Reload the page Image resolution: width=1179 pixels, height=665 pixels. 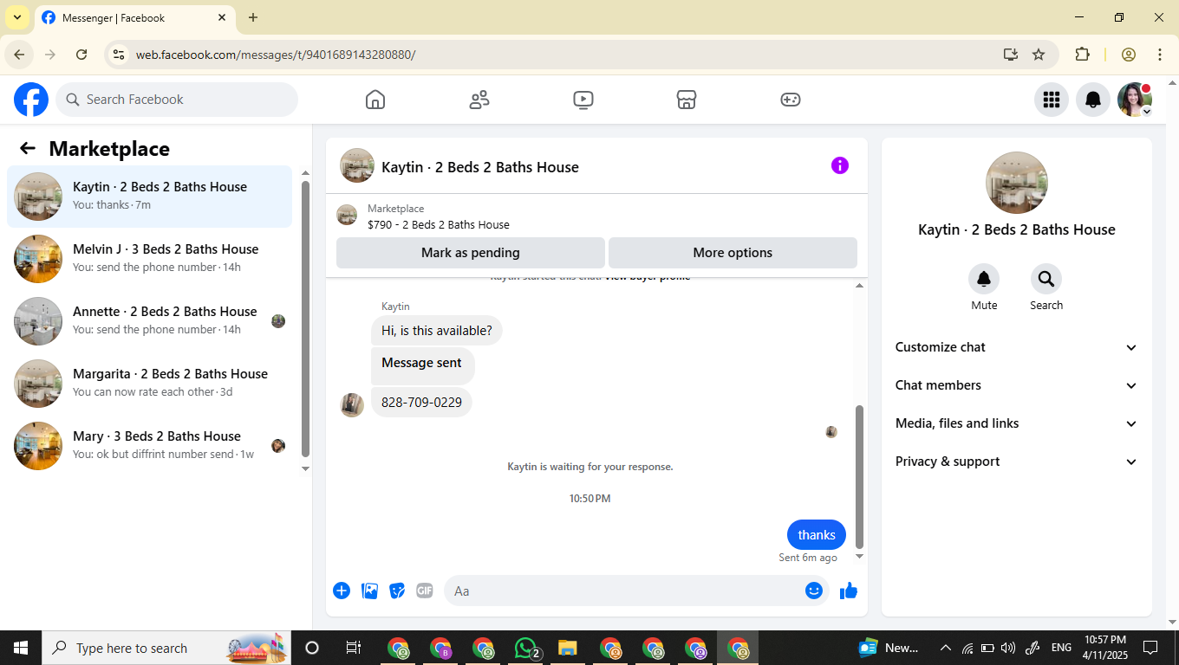pyautogui.click(x=81, y=55)
